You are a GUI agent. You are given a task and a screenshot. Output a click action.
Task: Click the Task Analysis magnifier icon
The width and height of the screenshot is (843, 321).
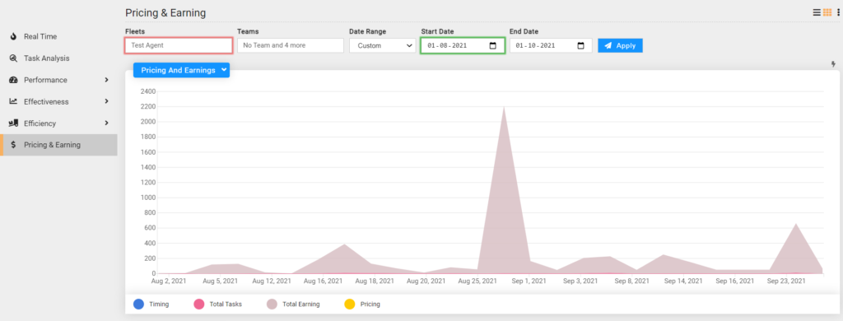13,58
